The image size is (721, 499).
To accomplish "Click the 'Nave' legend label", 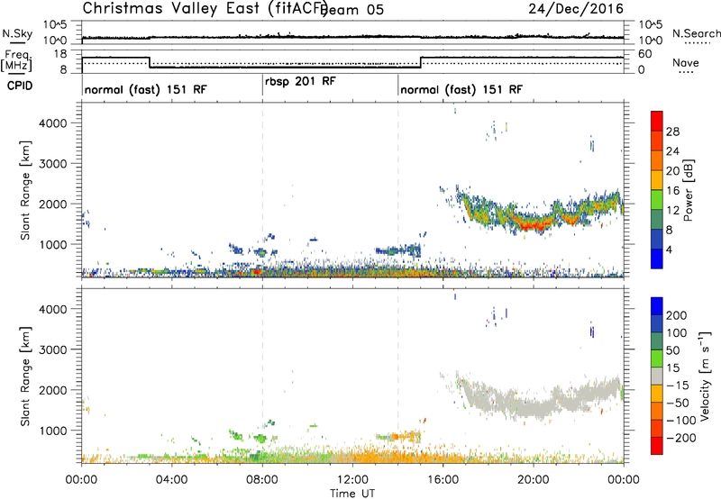I will pyautogui.click(x=685, y=62).
